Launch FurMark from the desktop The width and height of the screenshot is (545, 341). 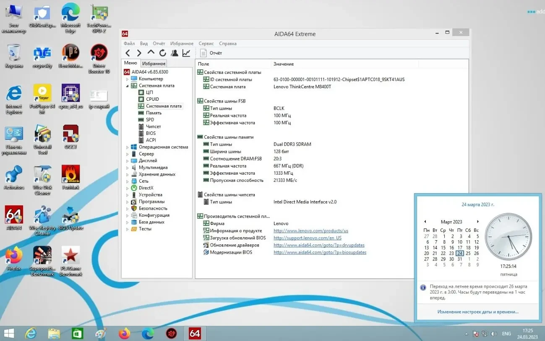[x=70, y=174]
